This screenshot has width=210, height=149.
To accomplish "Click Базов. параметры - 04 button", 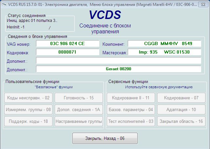I will (x=131, y=109).
